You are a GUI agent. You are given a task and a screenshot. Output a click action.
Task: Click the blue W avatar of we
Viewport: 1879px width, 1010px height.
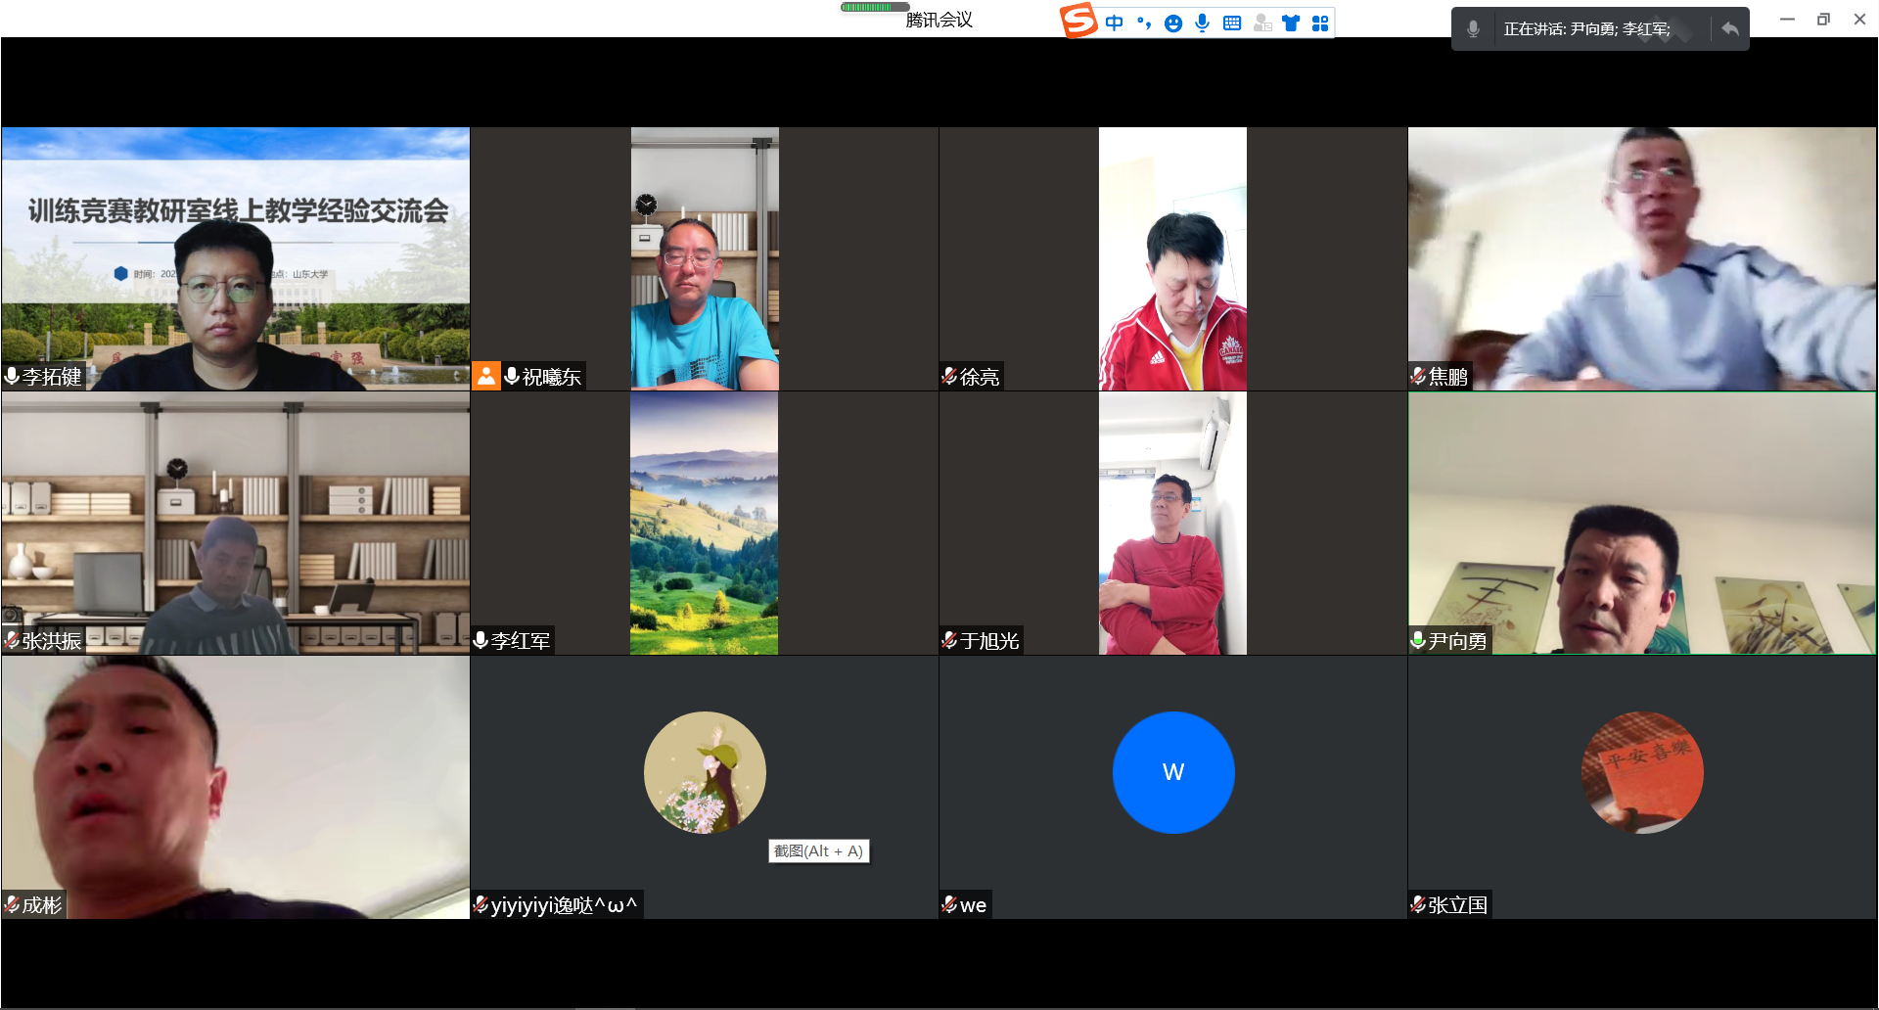(1173, 772)
